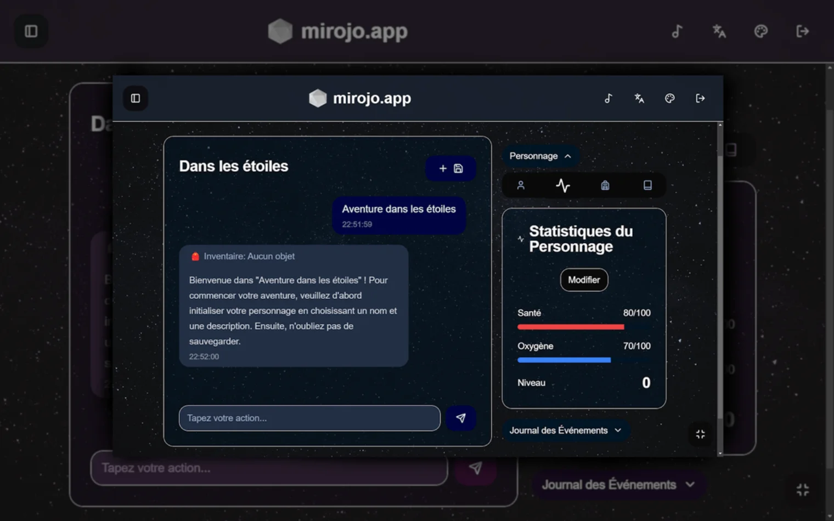Image resolution: width=834 pixels, height=521 pixels.
Task: Click the 'Statistiques du Personnage' heading
Action: (x=581, y=239)
